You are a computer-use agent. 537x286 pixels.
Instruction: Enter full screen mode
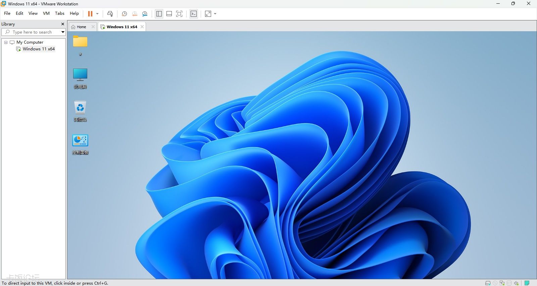pyautogui.click(x=179, y=14)
